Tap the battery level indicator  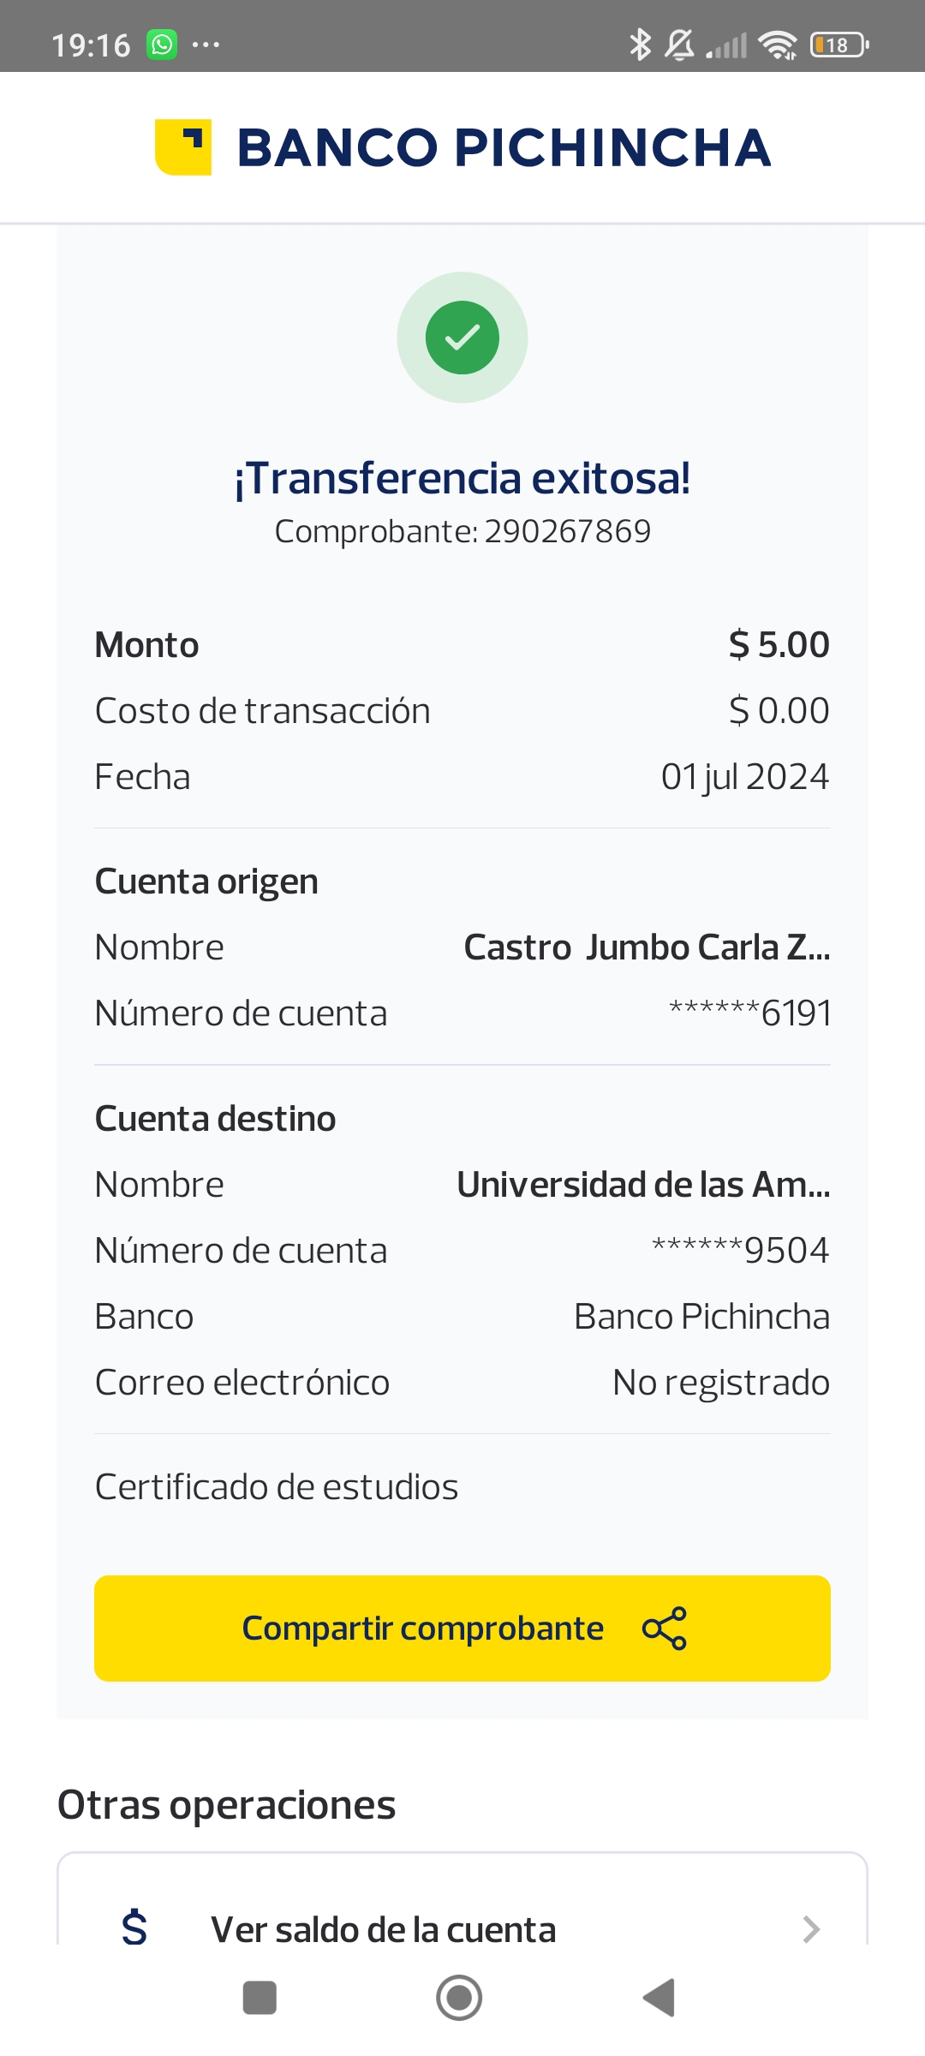tap(839, 45)
